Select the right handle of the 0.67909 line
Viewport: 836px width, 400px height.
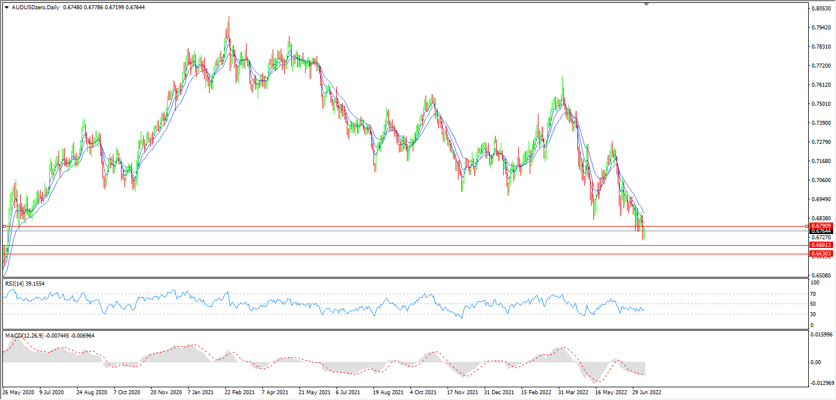pyautogui.click(x=807, y=226)
